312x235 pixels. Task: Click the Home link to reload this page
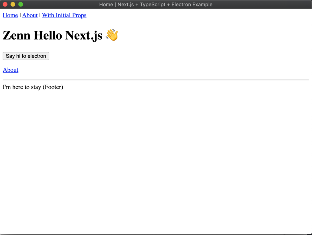pyautogui.click(x=10, y=15)
